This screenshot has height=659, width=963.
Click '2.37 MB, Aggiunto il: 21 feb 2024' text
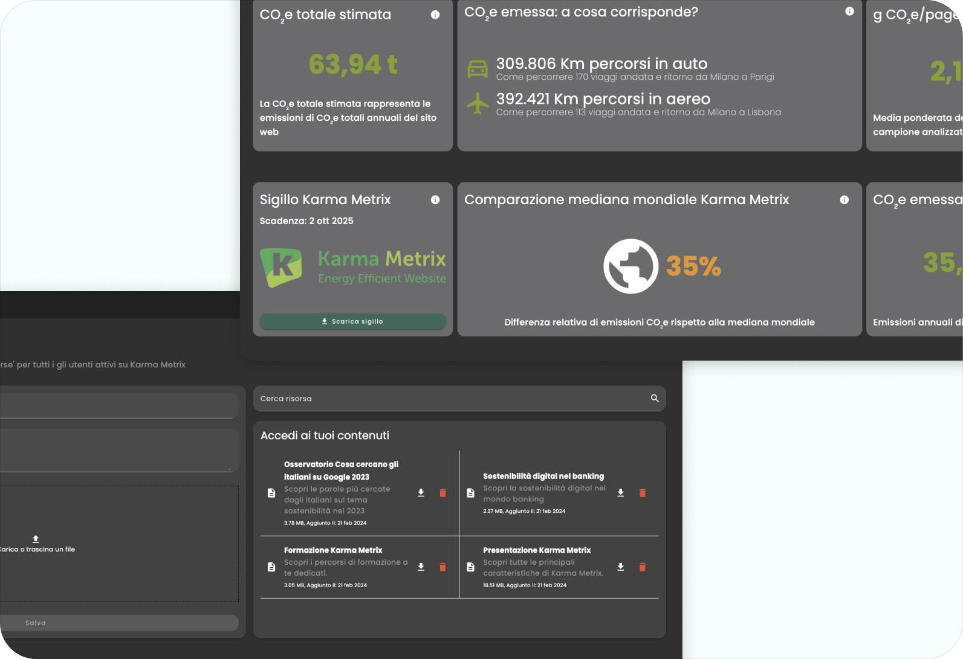pos(524,511)
